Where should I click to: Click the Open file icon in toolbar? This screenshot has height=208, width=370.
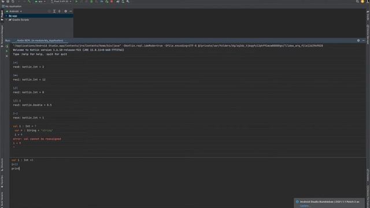pyautogui.click(x=3, y=1)
